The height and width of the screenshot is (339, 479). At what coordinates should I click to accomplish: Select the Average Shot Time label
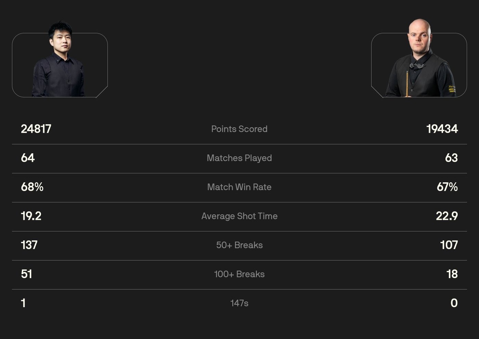(x=239, y=216)
